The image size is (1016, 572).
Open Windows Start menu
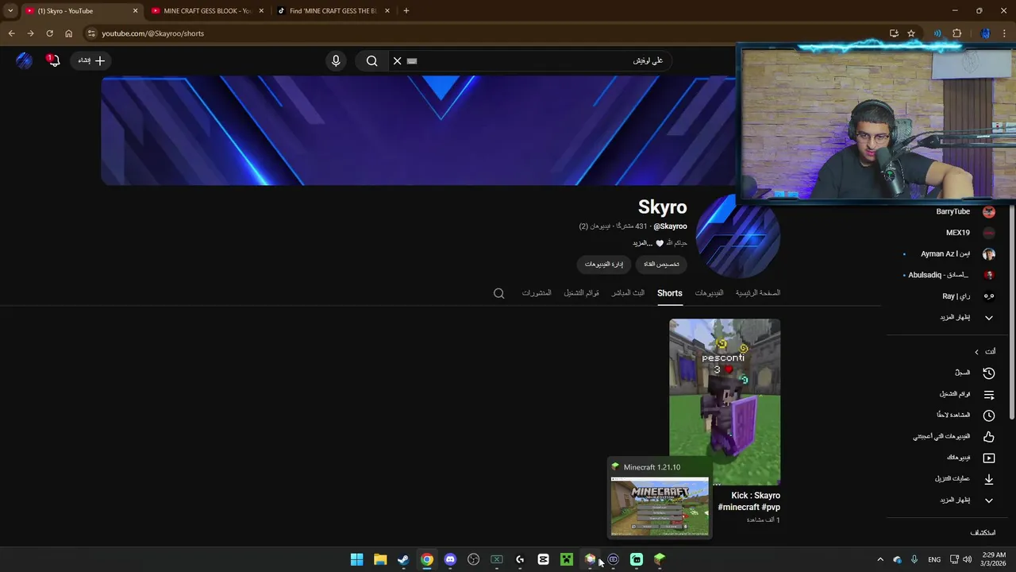point(357,560)
